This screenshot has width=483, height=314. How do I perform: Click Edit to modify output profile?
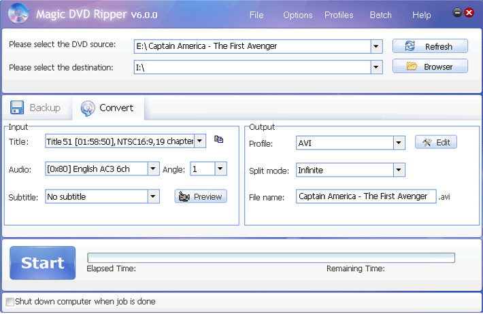(x=436, y=142)
